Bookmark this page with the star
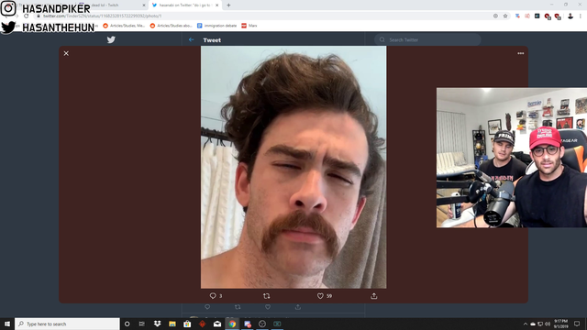Viewport: 587px width, 330px height. click(x=505, y=16)
